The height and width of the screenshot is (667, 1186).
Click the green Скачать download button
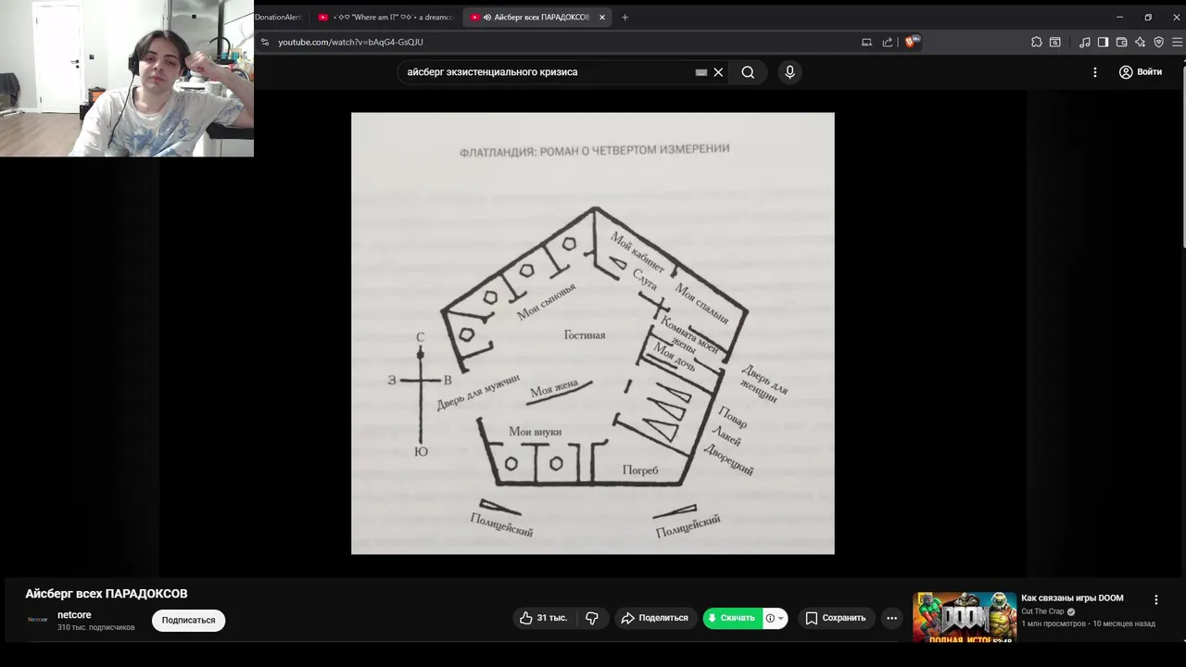[732, 618]
